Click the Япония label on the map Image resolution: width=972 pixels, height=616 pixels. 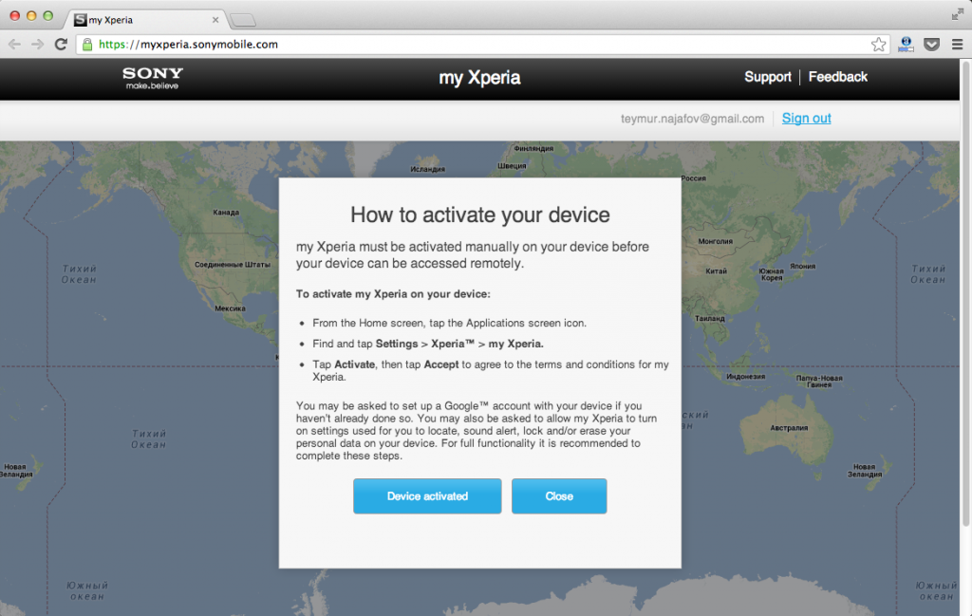[x=803, y=266]
